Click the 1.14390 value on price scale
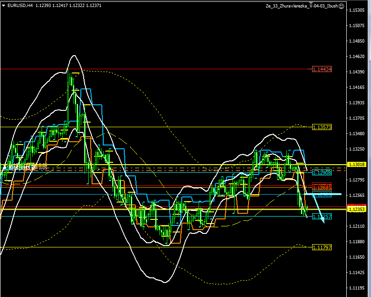The image size is (371, 297). tap(357, 72)
